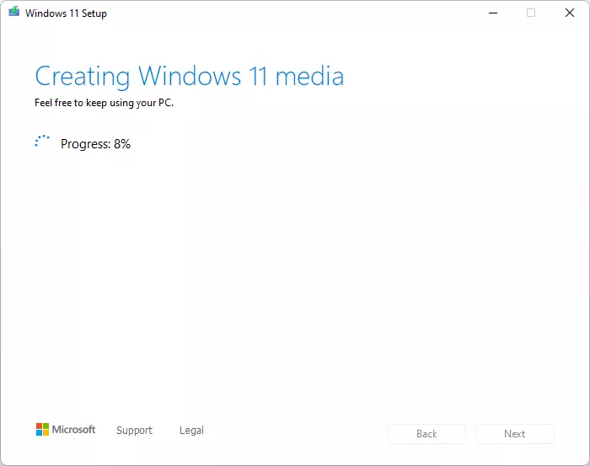
Task: Click the spinning progress indicator dots
Action: 42,141
